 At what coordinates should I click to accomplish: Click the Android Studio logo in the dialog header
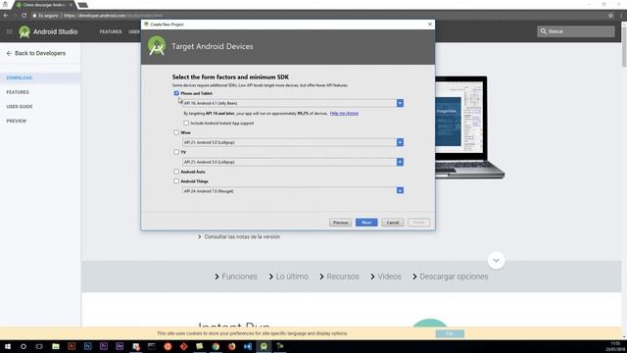[157, 46]
